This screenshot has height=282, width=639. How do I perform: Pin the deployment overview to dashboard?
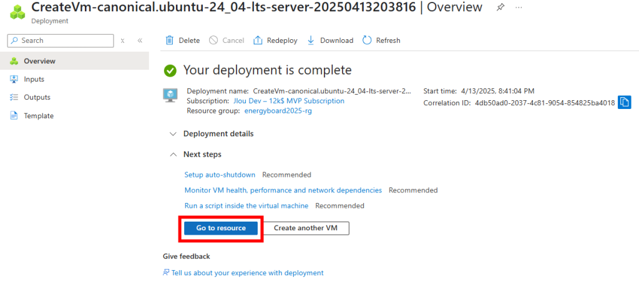pyautogui.click(x=500, y=7)
